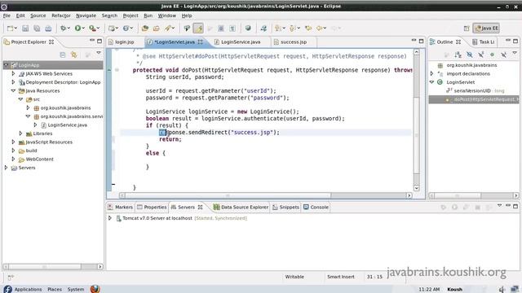Collapse the Java Resources node

[13, 90]
